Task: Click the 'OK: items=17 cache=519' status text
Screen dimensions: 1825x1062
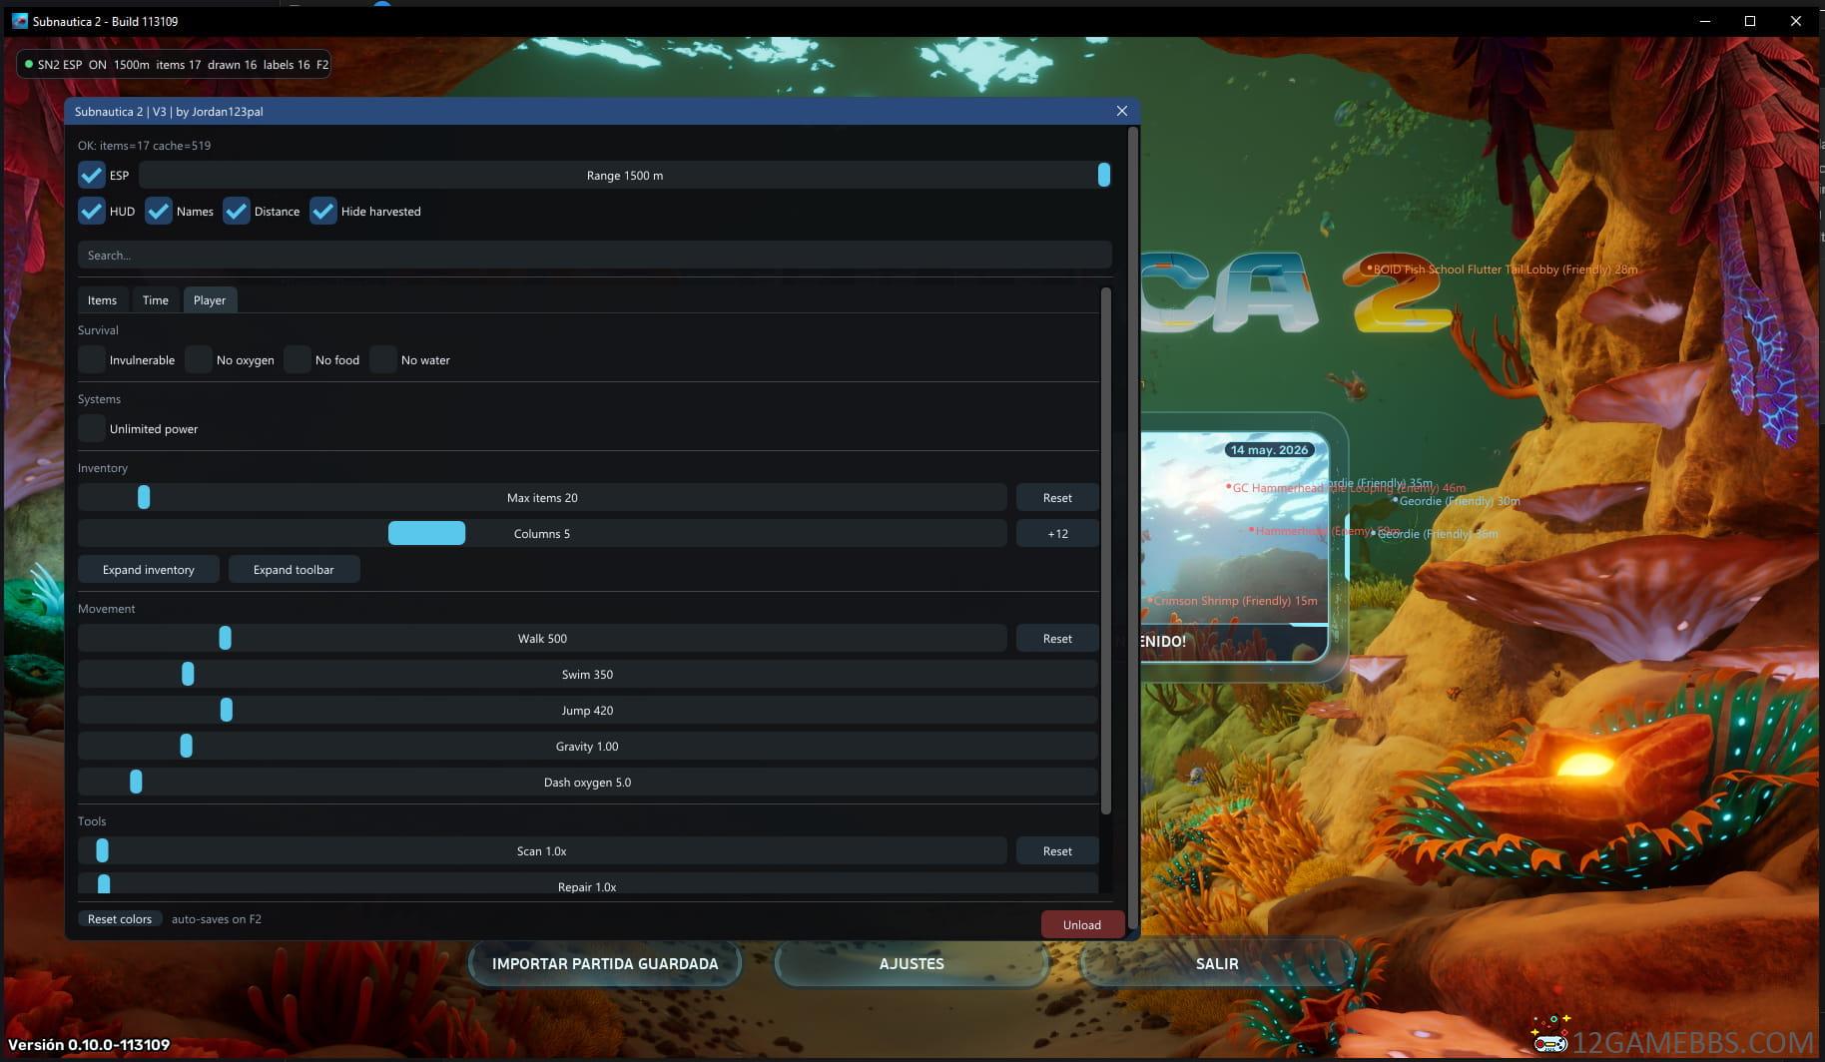Action: coord(145,146)
